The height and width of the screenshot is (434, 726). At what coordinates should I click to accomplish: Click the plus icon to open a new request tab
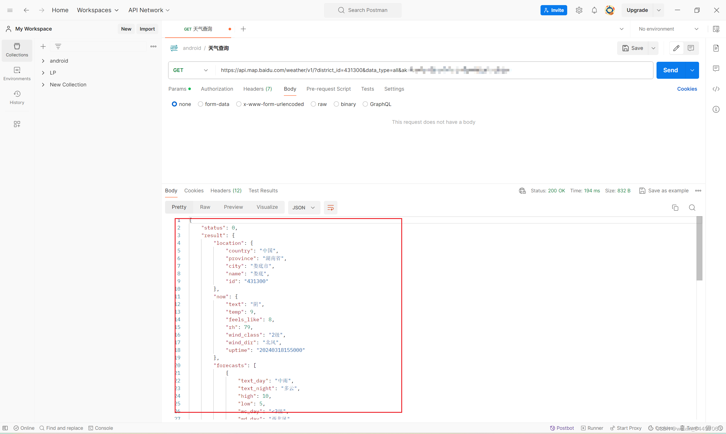(243, 29)
